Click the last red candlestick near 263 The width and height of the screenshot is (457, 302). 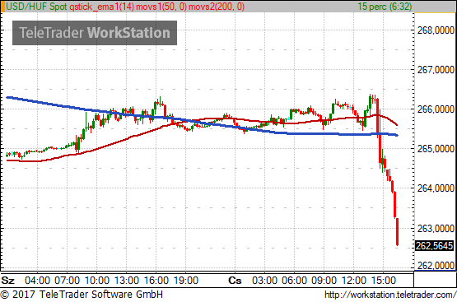click(x=397, y=232)
